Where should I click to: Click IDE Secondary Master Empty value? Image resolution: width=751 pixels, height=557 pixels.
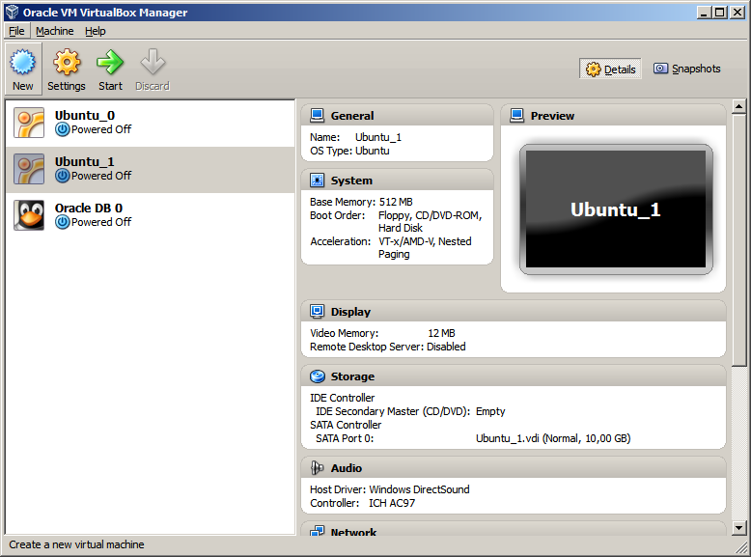490,411
